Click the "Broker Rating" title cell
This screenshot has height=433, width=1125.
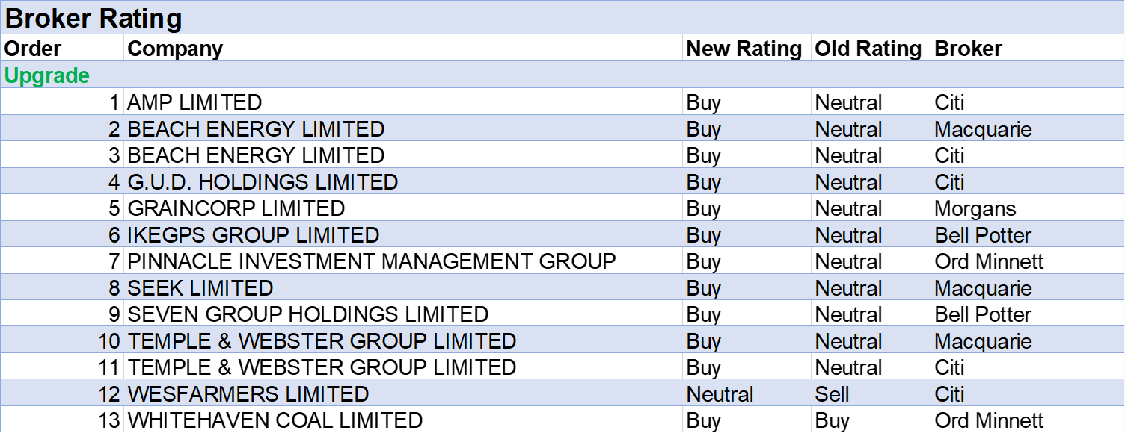94,19
